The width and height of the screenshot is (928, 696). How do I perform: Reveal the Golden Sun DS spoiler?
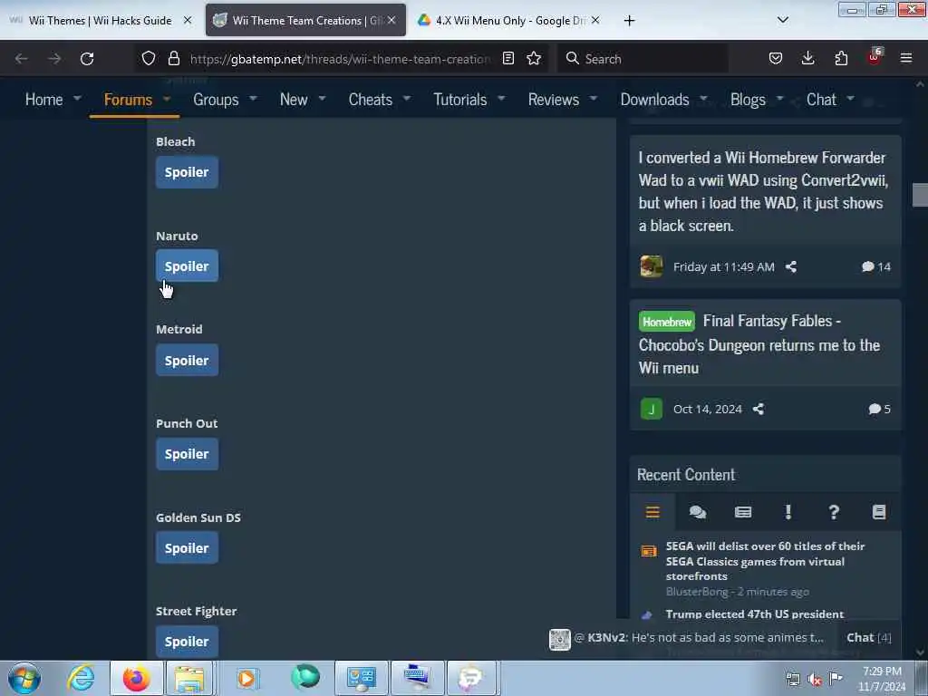tap(187, 548)
